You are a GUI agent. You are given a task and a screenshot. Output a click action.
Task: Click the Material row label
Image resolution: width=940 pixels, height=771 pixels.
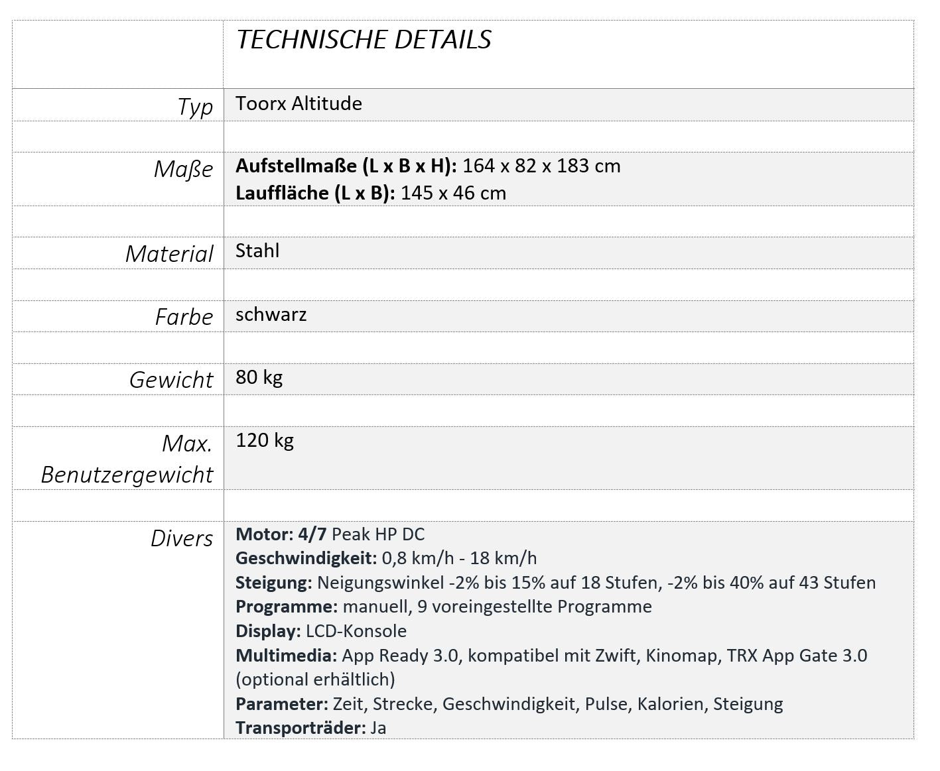coord(169,254)
